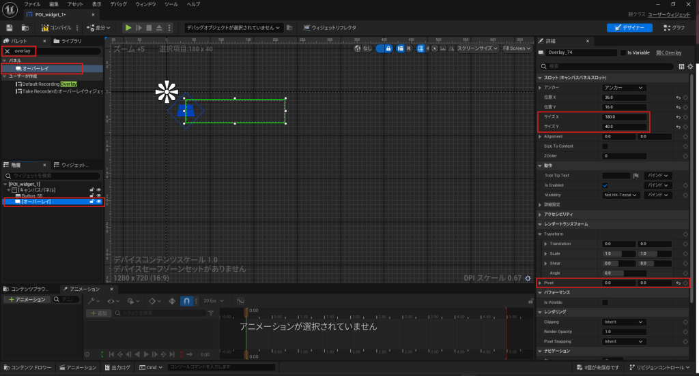
Task: Toggle the snapping magnet icon in the animation toolbar
Action: tap(186, 300)
